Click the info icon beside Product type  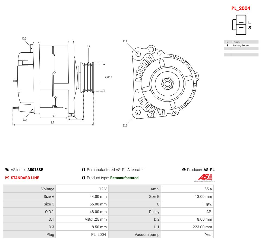(x=83, y=178)
